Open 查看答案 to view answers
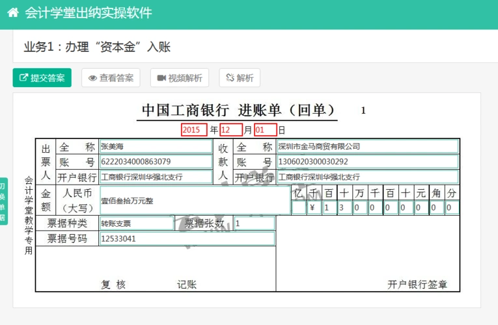Viewport: 498px width, 325px height. tap(111, 78)
